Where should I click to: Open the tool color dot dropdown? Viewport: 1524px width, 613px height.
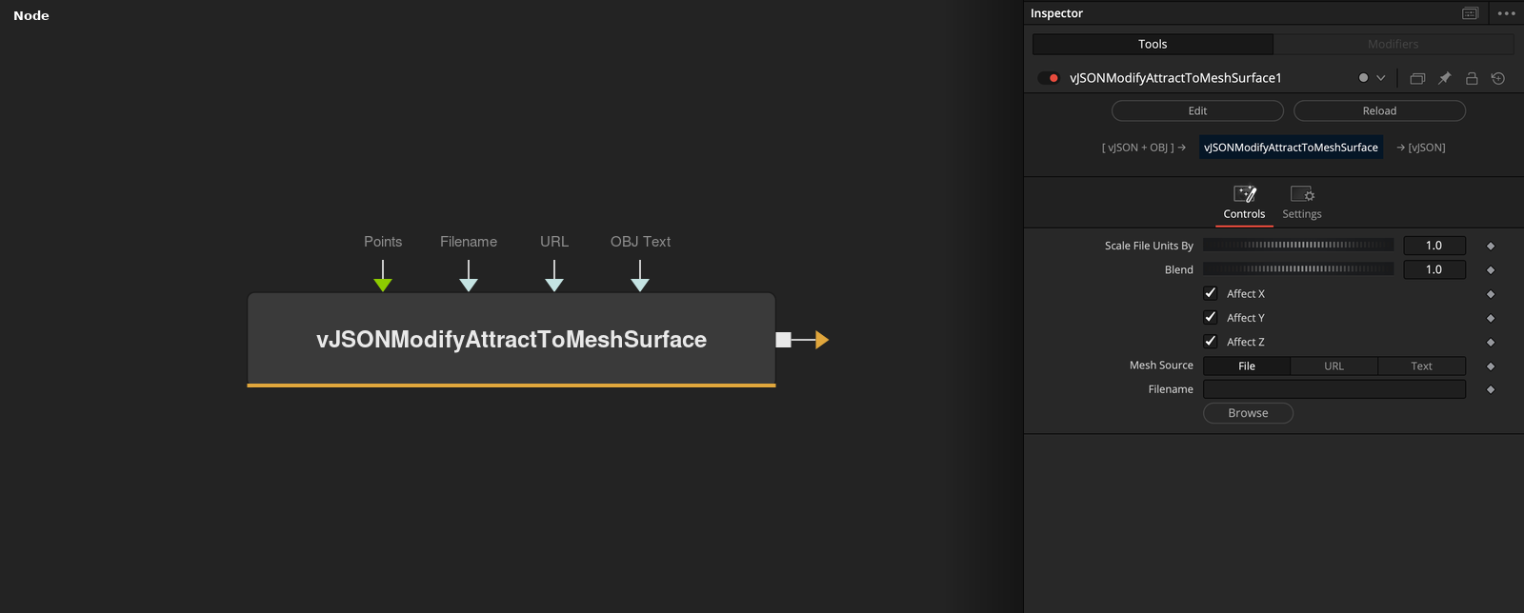click(x=1372, y=78)
